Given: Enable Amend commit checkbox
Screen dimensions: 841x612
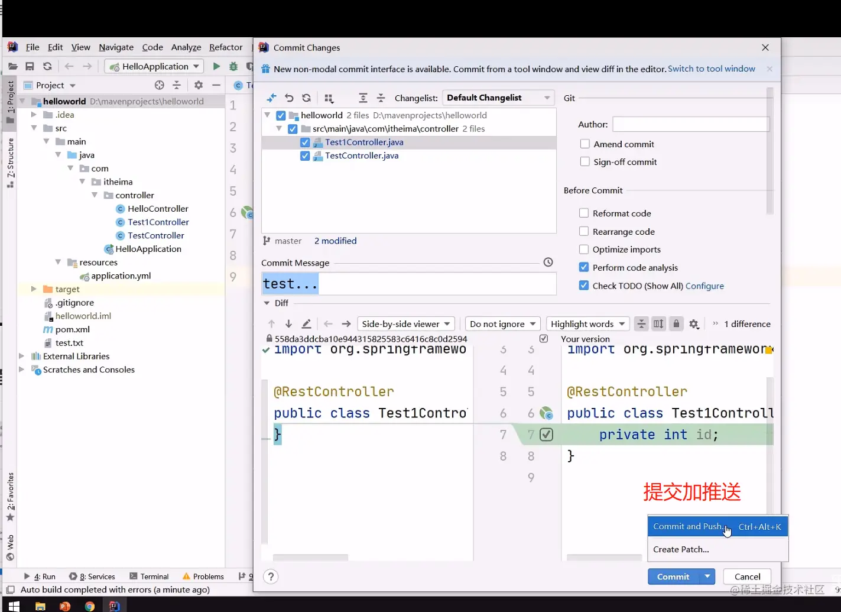Looking at the screenshot, I should click(x=585, y=144).
